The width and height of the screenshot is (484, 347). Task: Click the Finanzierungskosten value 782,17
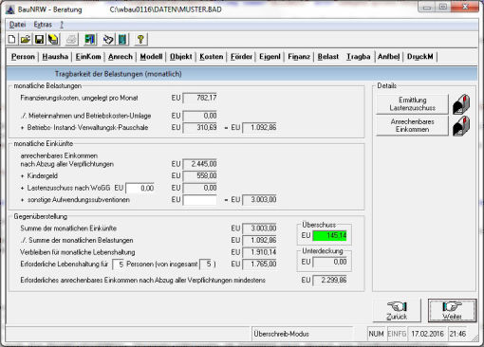click(x=200, y=98)
